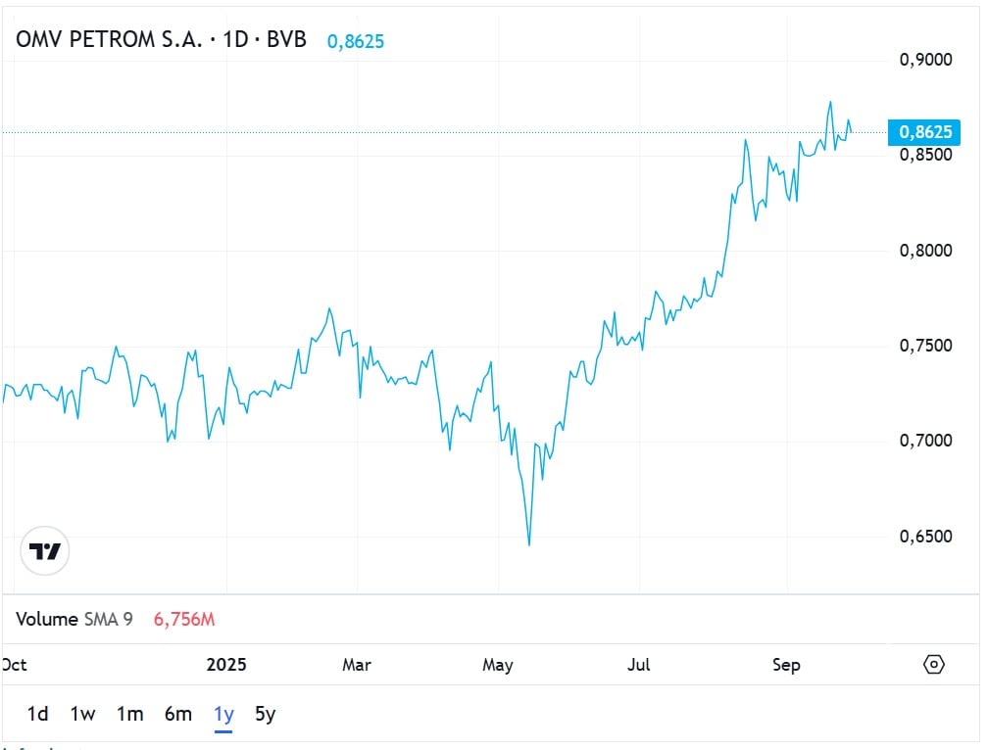Click the TradingView logo icon
Screen dimensions: 988x750
coord(45,551)
